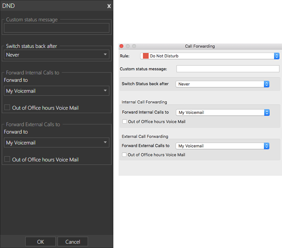Screen dimensions: 282x248
Task: Open Forward Internal Calls to dropdown in Call Forwarding
Action: (x=223, y=112)
